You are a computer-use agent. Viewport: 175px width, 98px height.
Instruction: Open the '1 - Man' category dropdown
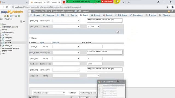coord(93,27)
